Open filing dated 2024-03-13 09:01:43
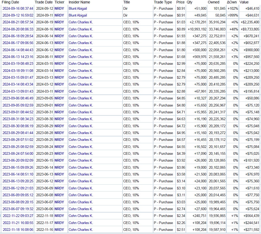261x234 pixels. tap(18, 91)
